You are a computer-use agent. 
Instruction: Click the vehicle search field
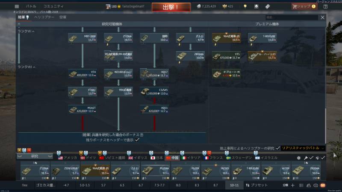pyautogui.click(x=292, y=17)
